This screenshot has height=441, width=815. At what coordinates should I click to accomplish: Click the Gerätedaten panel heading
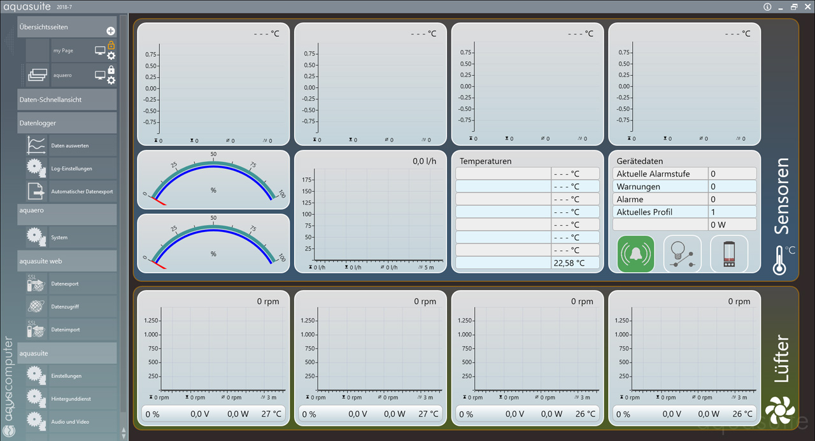pyautogui.click(x=640, y=161)
